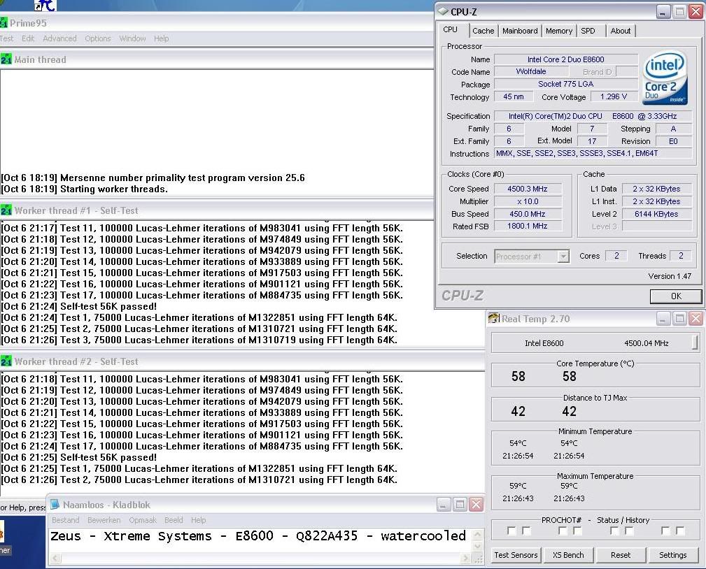The height and width of the screenshot is (569, 706).
Task: Click the CPU-Z title bar icon
Action: click(443, 11)
